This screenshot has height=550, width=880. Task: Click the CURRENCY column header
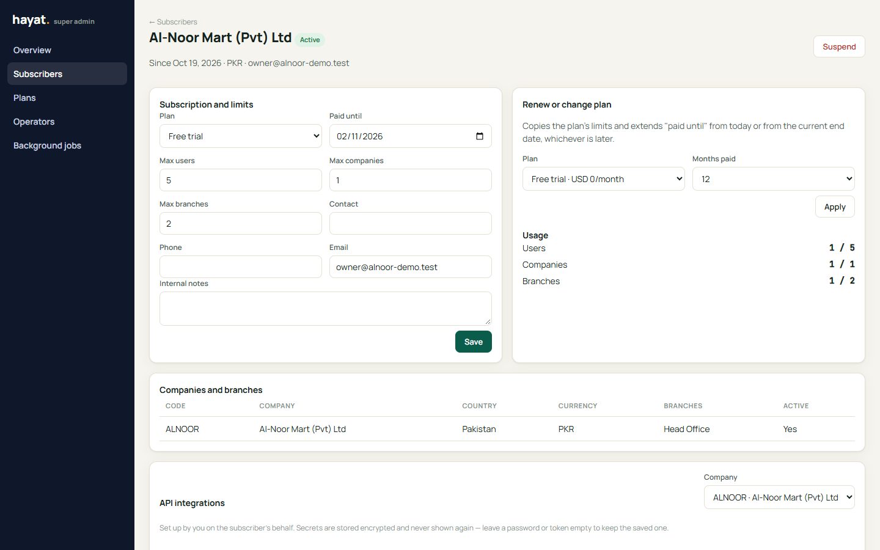click(x=577, y=406)
